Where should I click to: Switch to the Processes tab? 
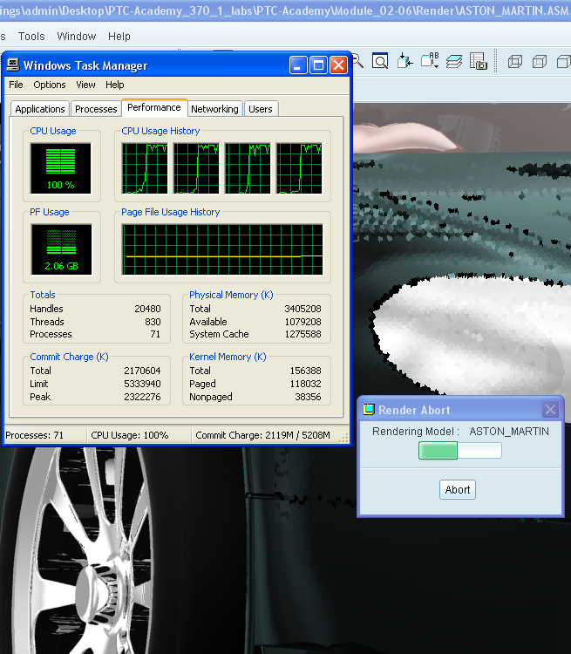pos(96,109)
